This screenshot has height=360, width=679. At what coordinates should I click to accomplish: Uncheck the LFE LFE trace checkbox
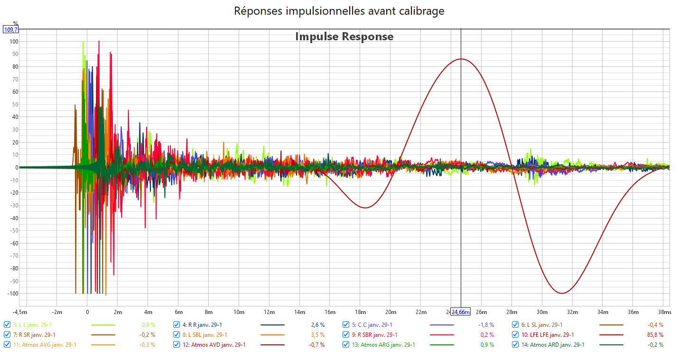pyautogui.click(x=516, y=335)
